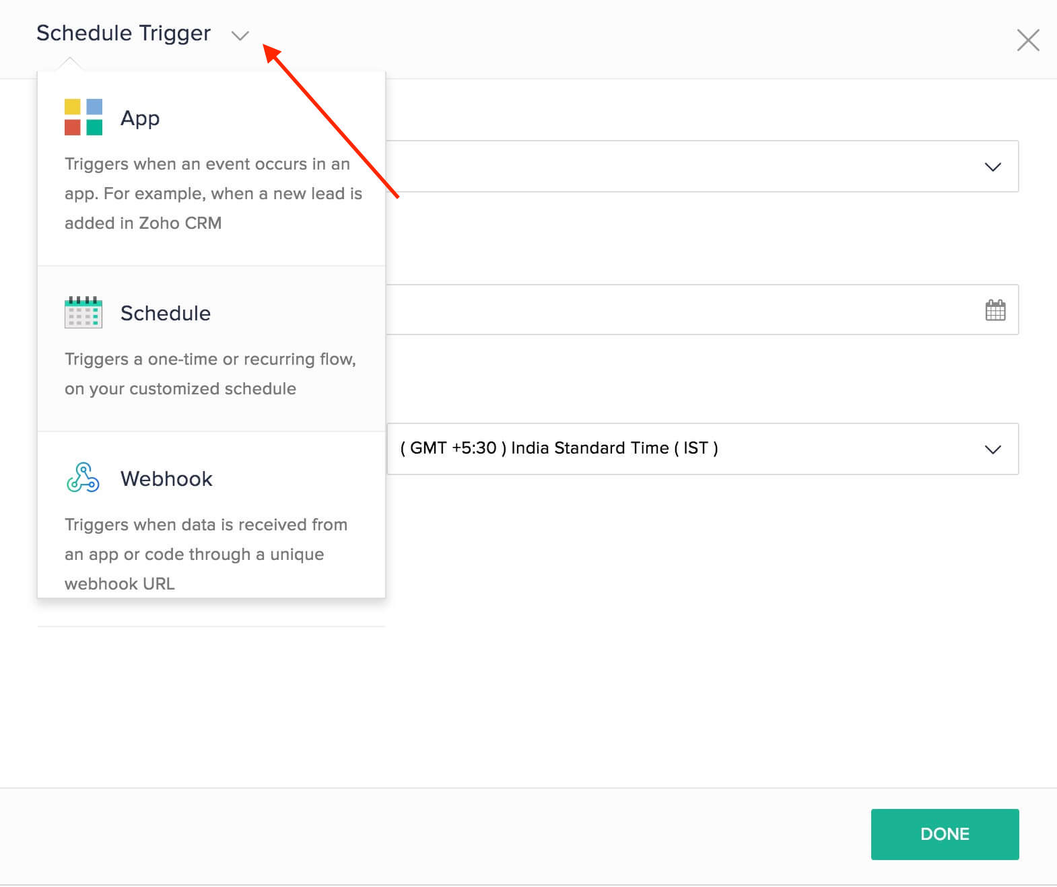
Task: Click inside the top empty dropdown field
Action: tap(673, 167)
